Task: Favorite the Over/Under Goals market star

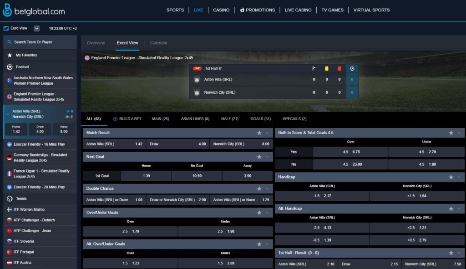Action: tap(259, 213)
